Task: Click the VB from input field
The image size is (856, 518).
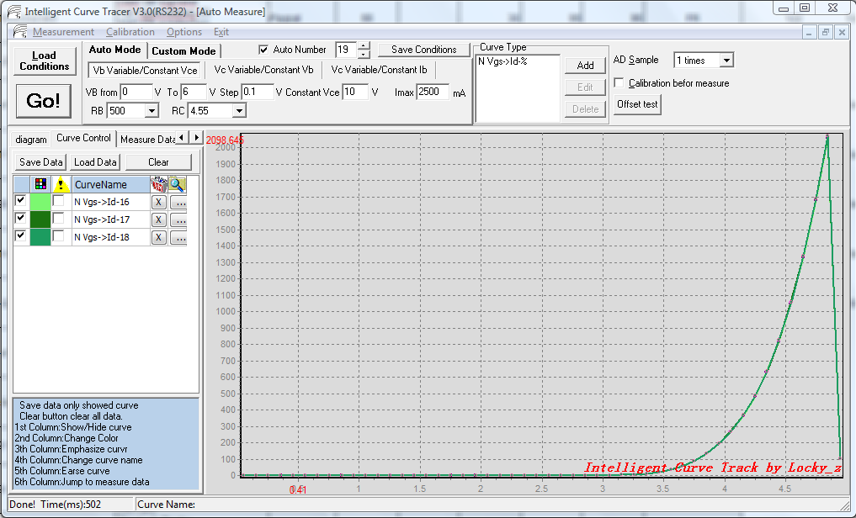Action: coord(136,92)
